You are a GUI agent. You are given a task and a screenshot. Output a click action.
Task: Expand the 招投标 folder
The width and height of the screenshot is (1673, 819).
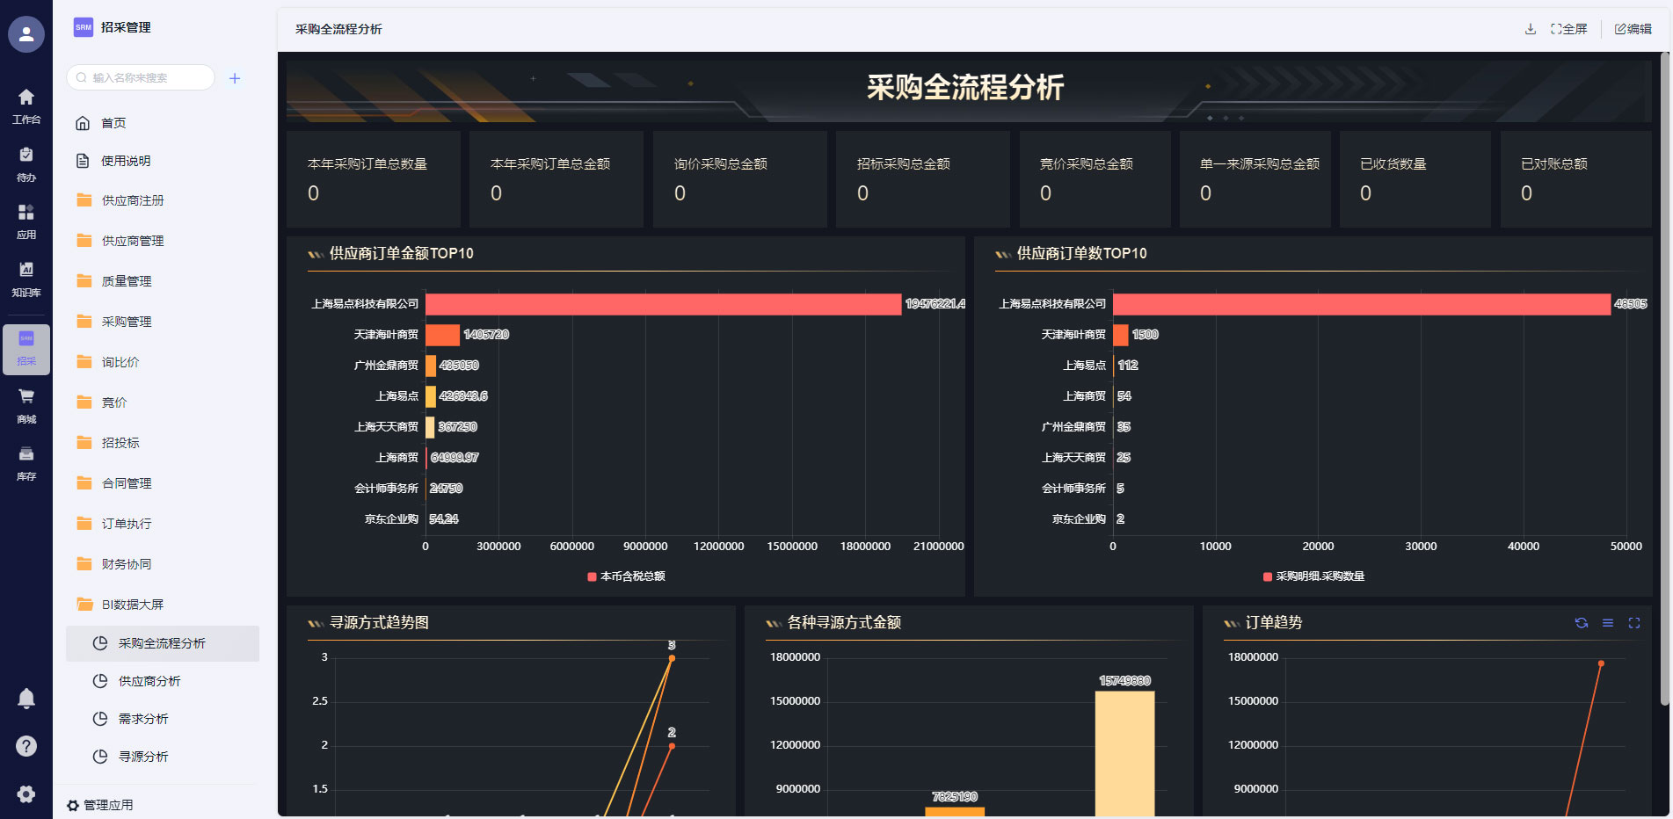point(120,443)
